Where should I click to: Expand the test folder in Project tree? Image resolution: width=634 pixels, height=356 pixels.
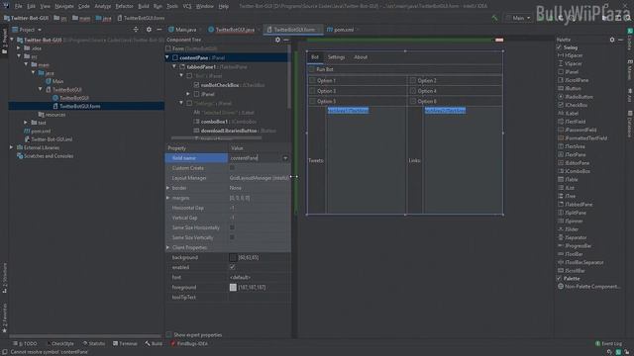point(26,123)
